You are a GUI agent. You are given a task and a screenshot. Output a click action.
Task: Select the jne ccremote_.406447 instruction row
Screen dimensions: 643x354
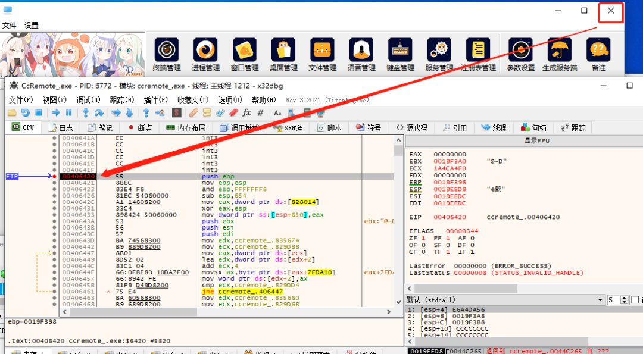[227, 292]
